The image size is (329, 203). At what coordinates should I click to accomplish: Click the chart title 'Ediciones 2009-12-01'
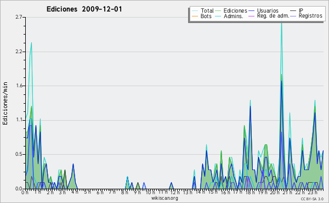pos(84,9)
